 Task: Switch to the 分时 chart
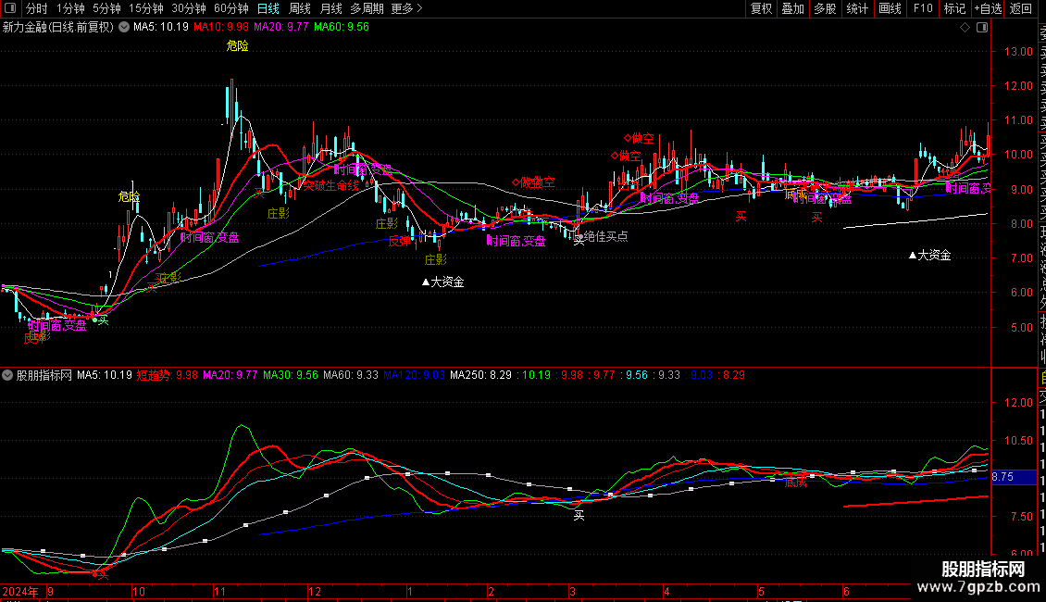click(x=37, y=8)
